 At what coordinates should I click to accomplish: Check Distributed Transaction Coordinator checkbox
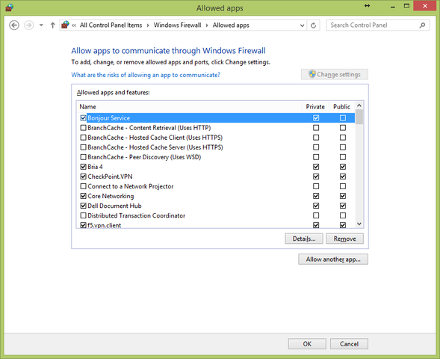click(x=83, y=215)
